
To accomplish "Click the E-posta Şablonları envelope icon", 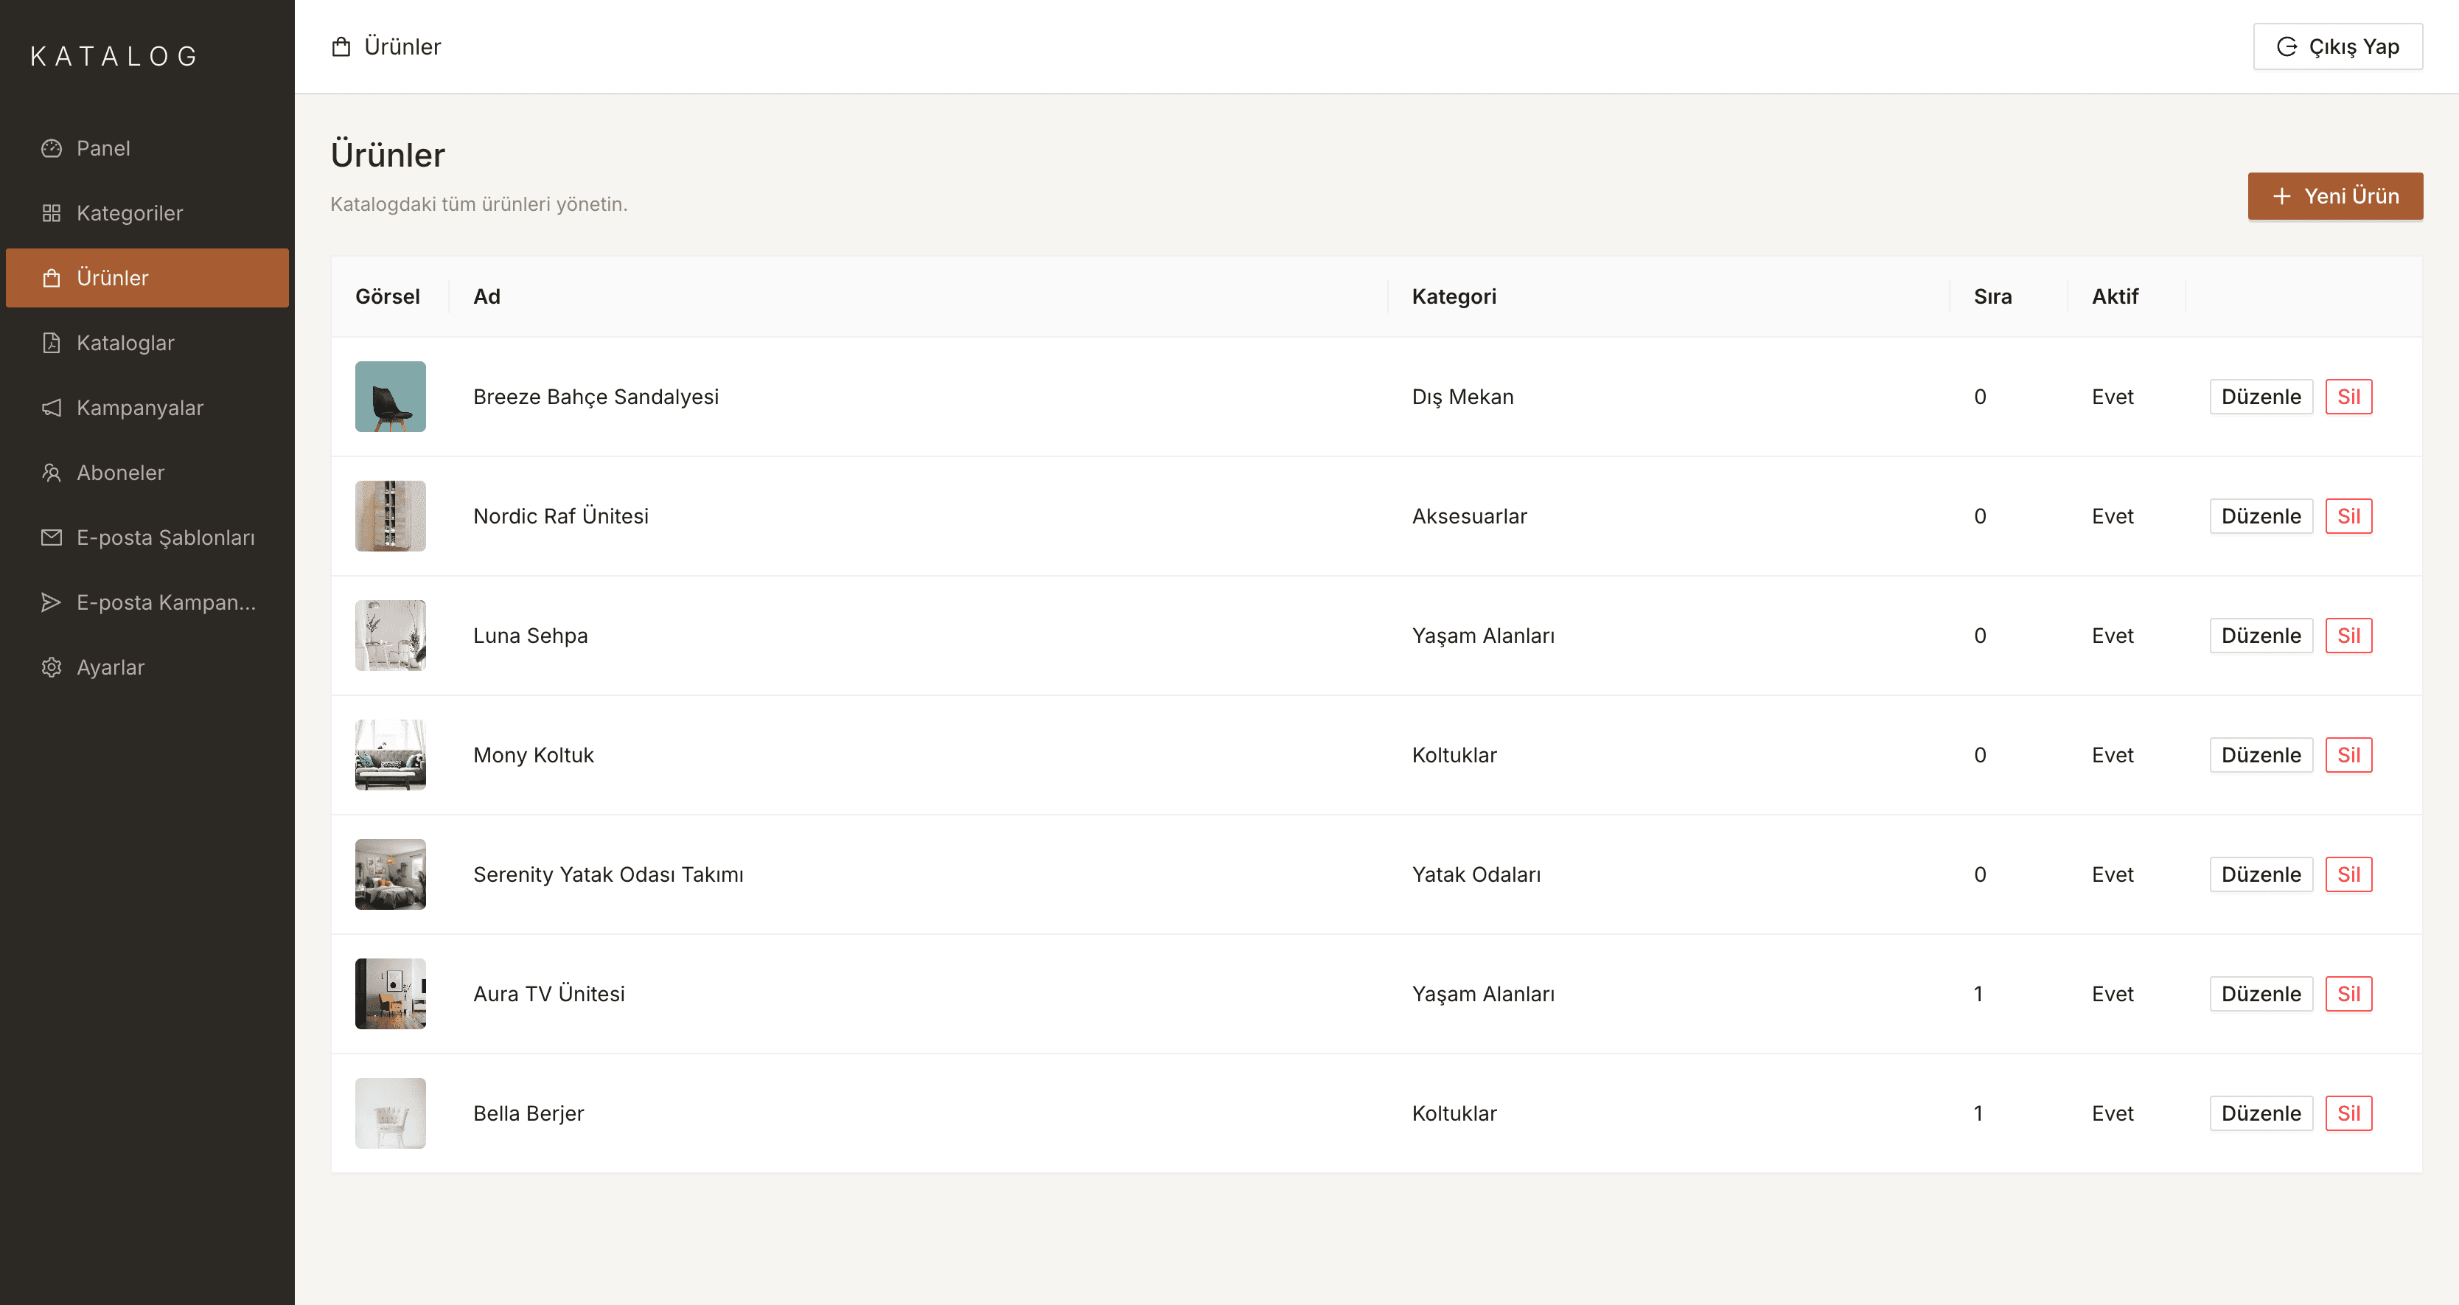I will click(x=52, y=537).
